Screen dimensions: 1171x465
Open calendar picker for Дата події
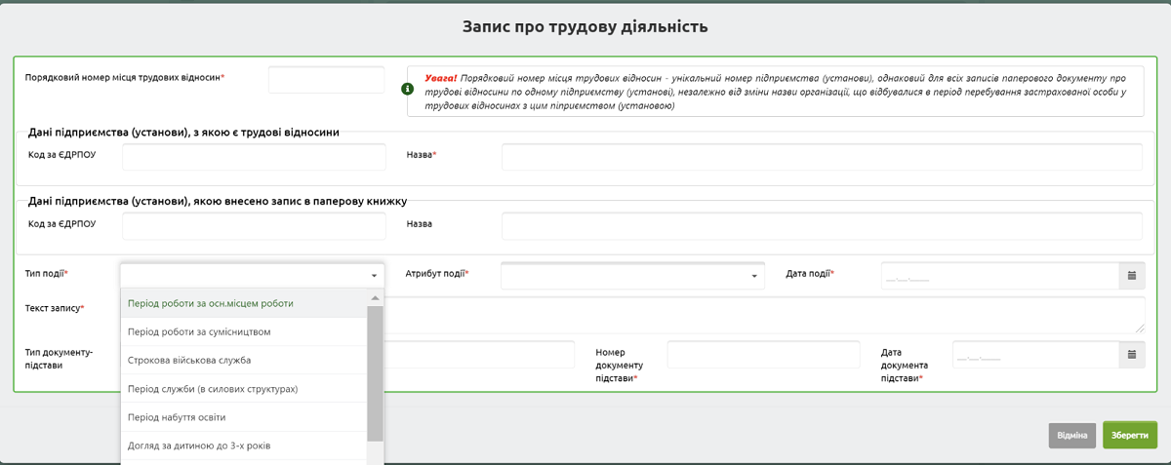tap(1132, 276)
